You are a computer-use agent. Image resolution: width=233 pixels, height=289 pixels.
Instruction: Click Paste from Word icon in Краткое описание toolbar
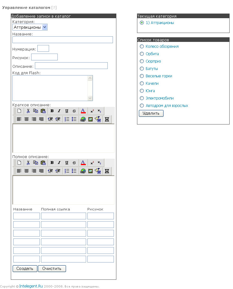(x=98, y=119)
